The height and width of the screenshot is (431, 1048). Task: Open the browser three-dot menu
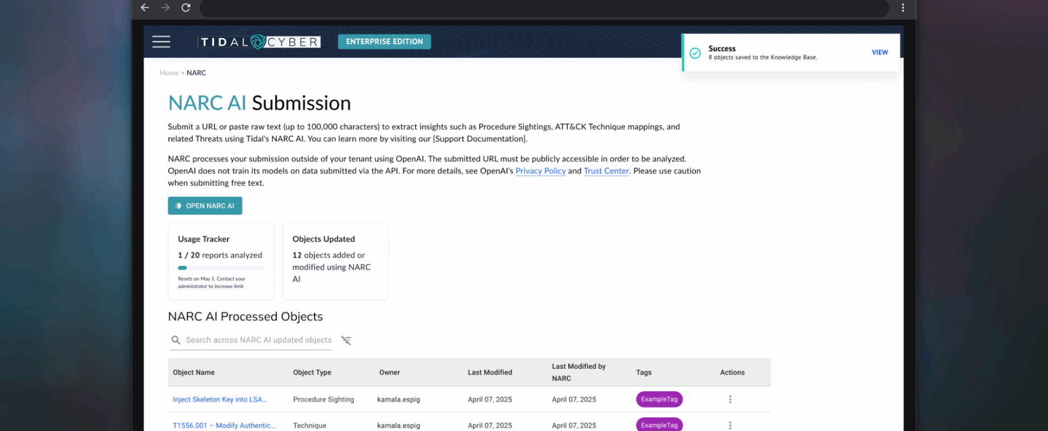point(902,8)
